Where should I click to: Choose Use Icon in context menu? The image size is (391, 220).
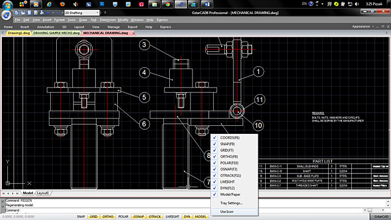pyautogui.click(x=235, y=211)
